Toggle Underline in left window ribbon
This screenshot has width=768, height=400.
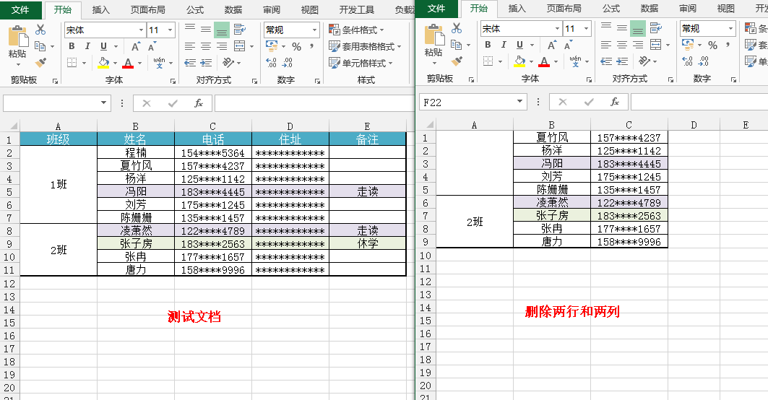pyautogui.click(x=103, y=46)
